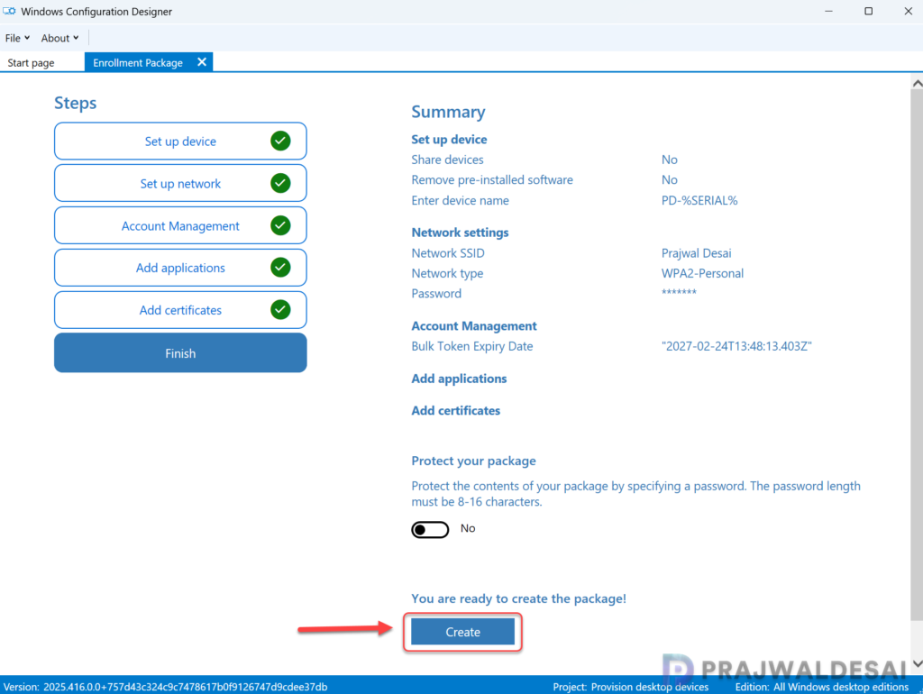The image size is (923, 694).
Task: Click Project: Provision desktop devices in status bar
Action: coord(630,687)
